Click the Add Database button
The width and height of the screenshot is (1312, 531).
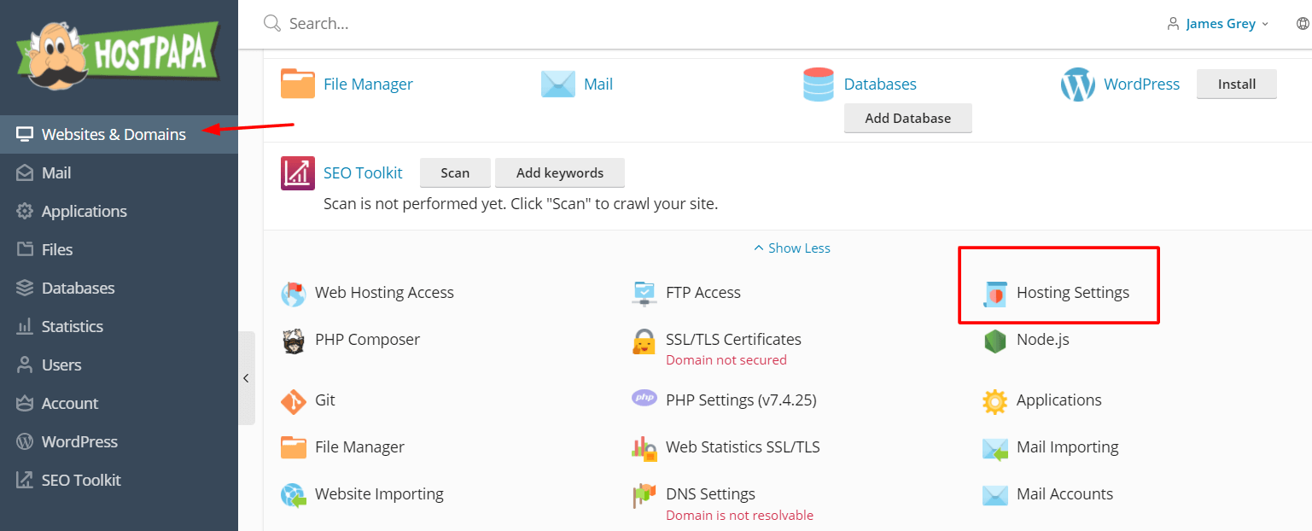pyautogui.click(x=908, y=118)
